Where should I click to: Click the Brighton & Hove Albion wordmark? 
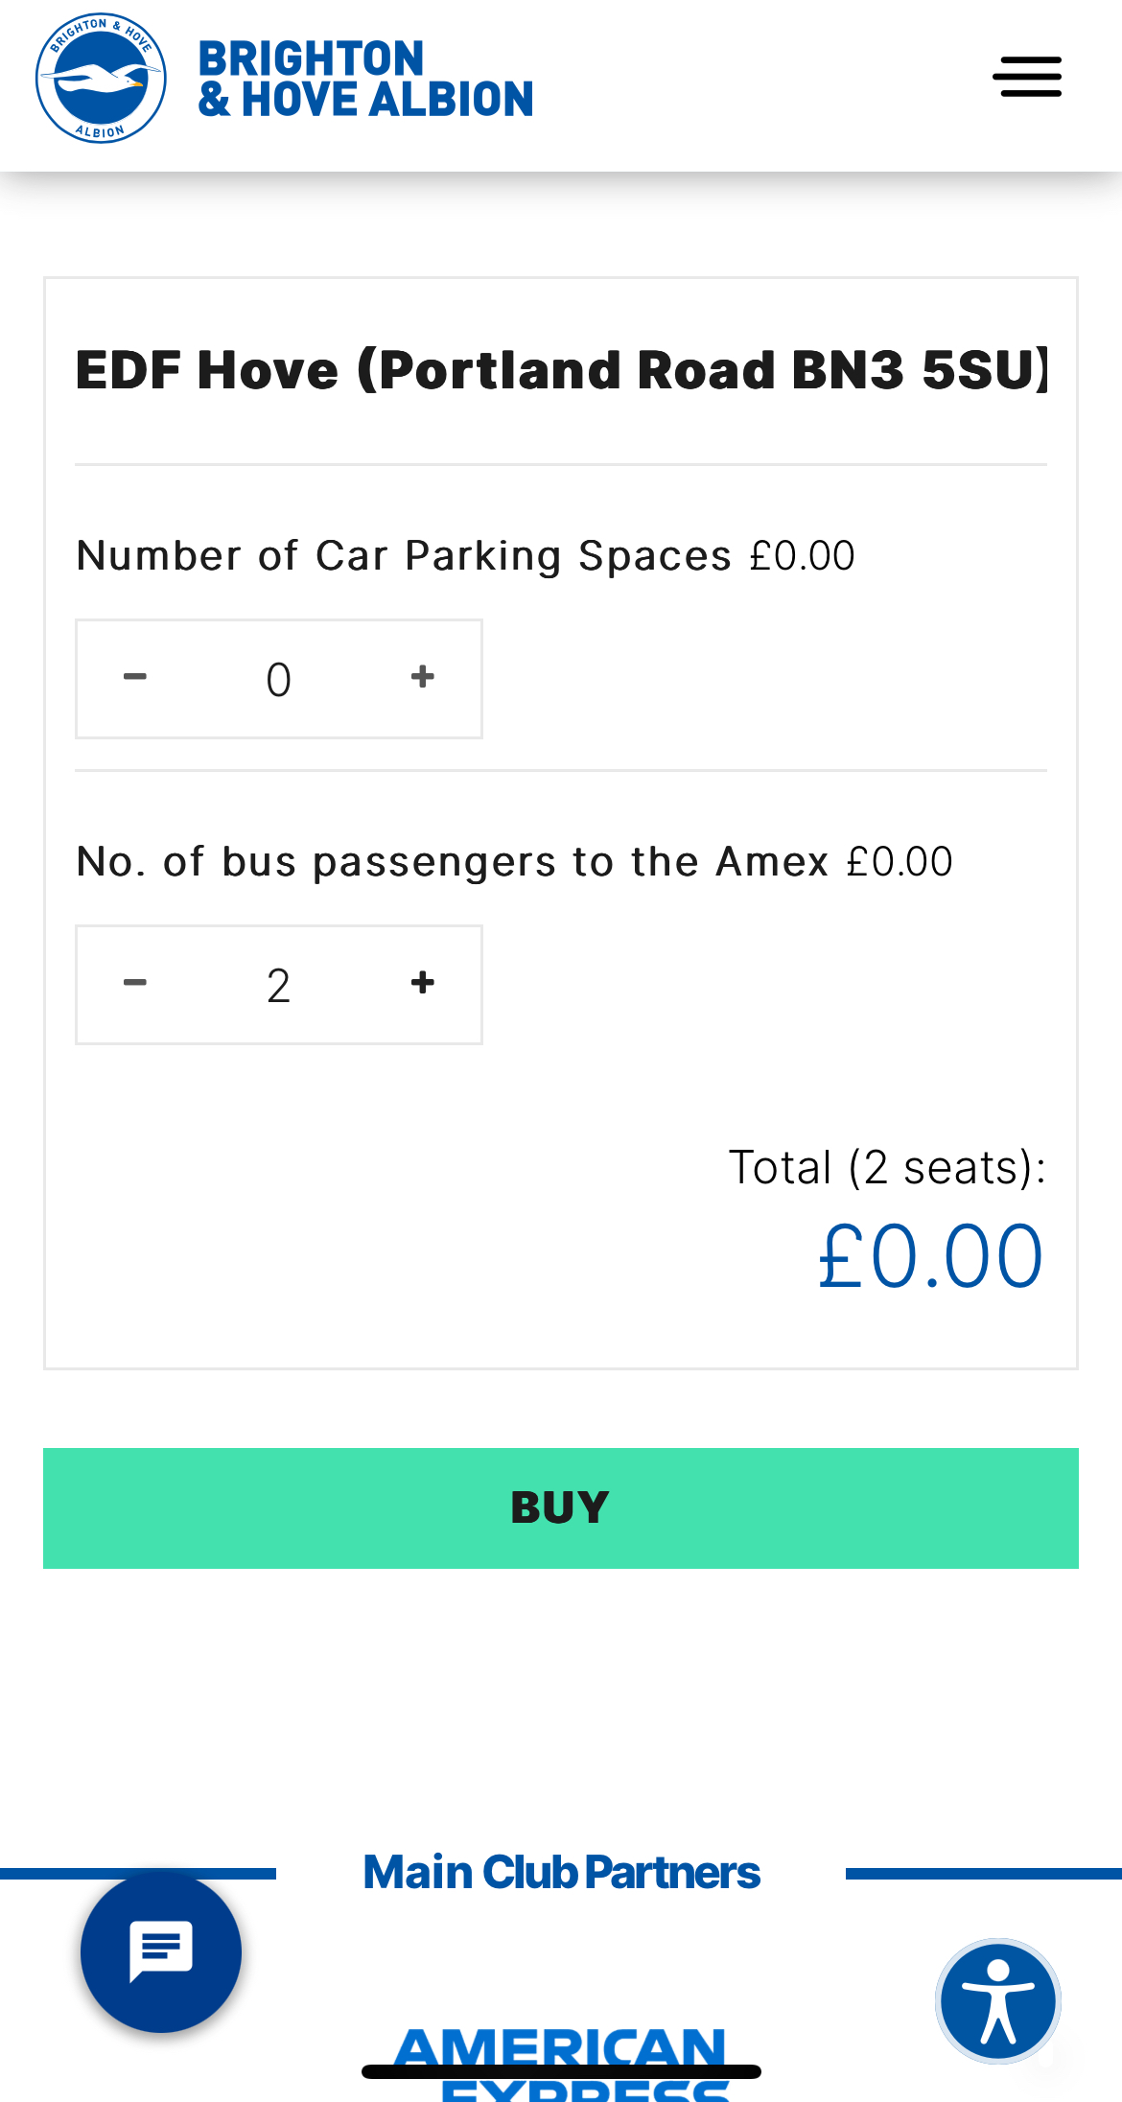click(x=365, y=79)
